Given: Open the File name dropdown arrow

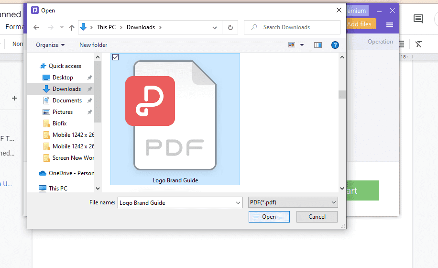Looking at the screenshot, I should [238, 203].
